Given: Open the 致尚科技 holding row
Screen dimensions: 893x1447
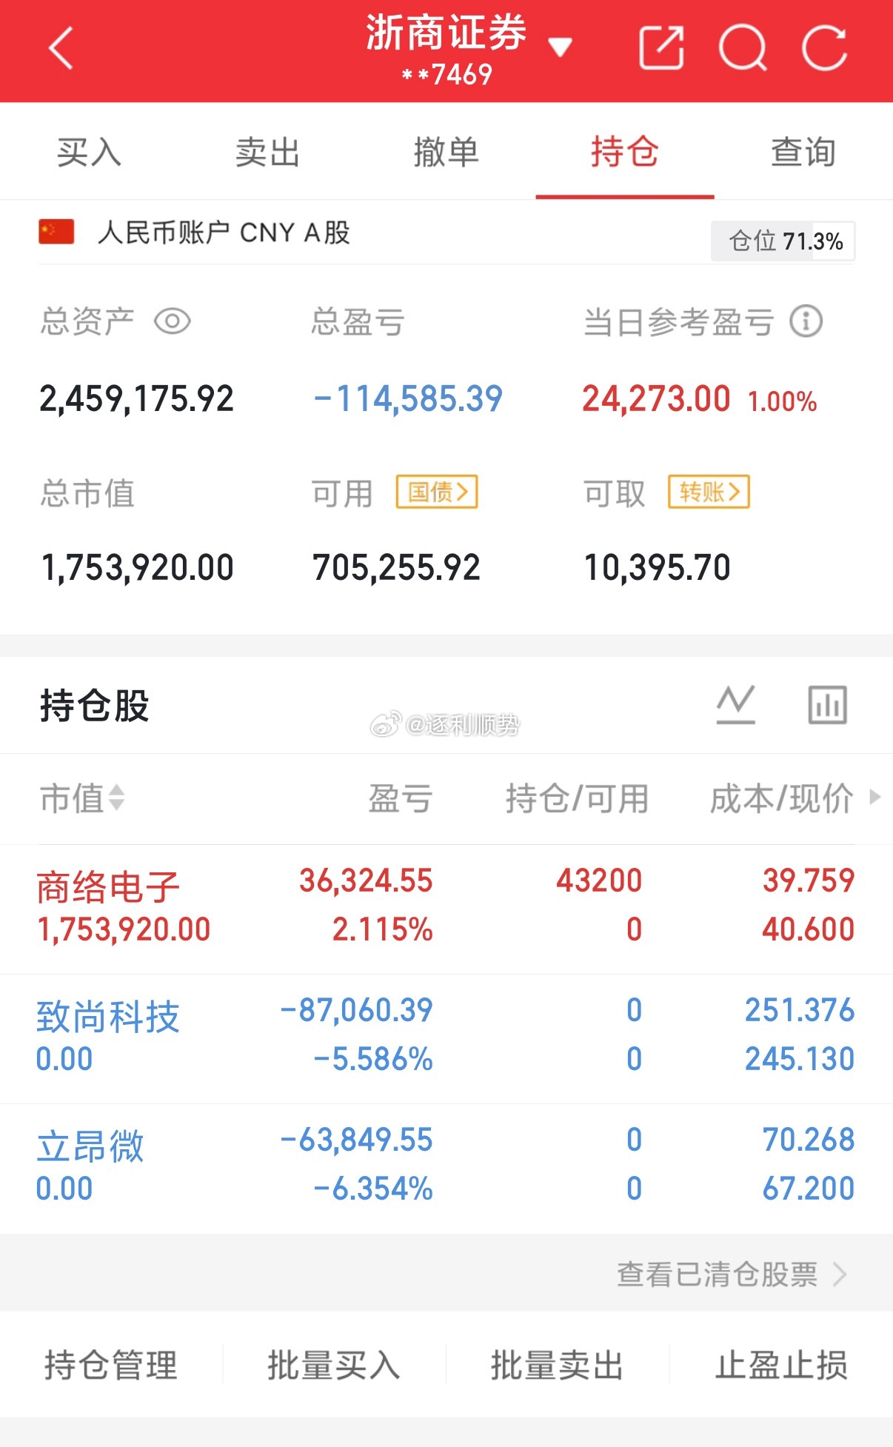Looking at the screenshot, I should [446, 1039].
